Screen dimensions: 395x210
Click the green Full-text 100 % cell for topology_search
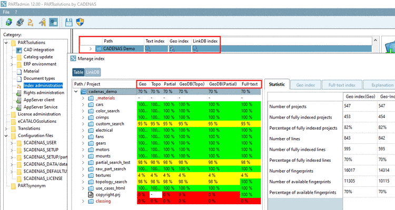coord(250,182)
